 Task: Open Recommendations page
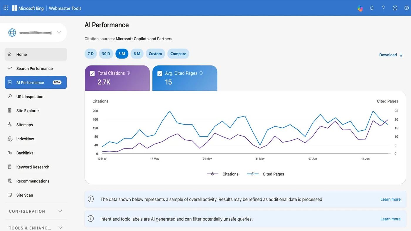coord(36,181)
